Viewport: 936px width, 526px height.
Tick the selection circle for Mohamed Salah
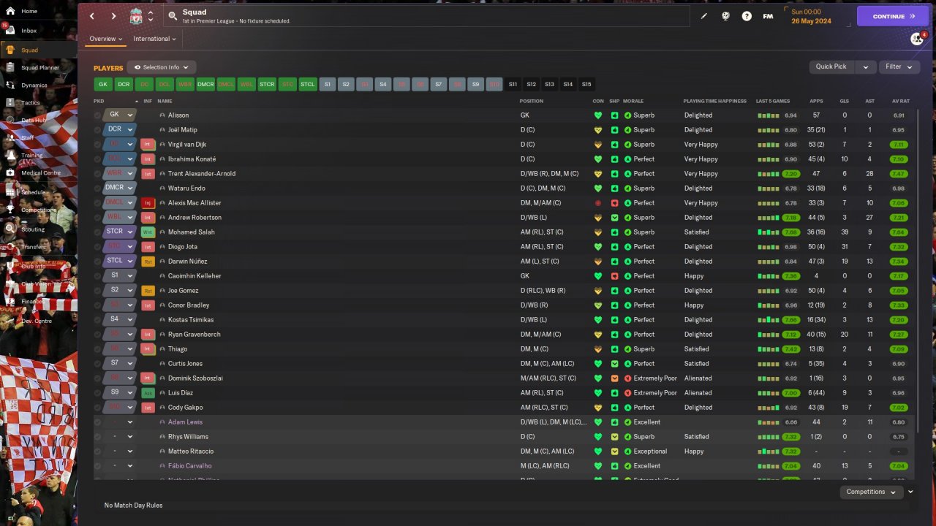[97, 232]
